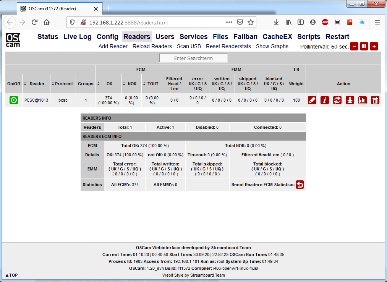Open the Firefox hamburger menu
The height and width of the screenshot is (282, 387).
pyautogui.click(x=377, y=23)
